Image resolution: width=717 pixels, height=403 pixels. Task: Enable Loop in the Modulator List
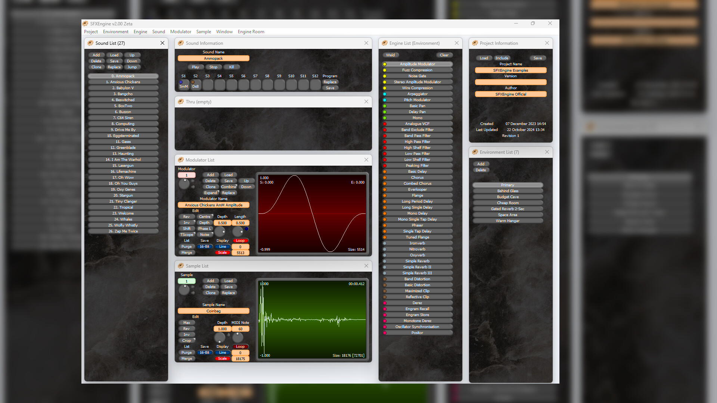[240, 240]
